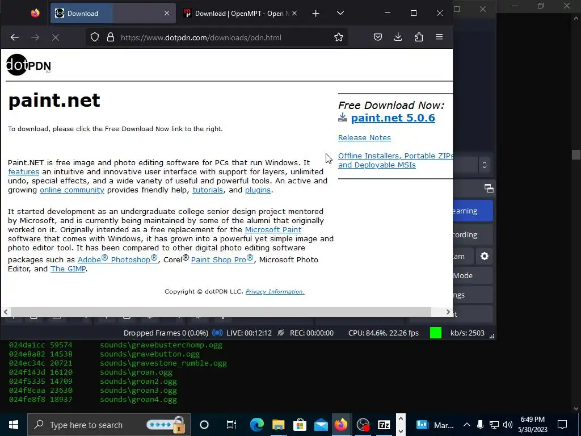Click the microphone tray icon
The width and height of the screenshot is (581, 436).
coord(480,425)
